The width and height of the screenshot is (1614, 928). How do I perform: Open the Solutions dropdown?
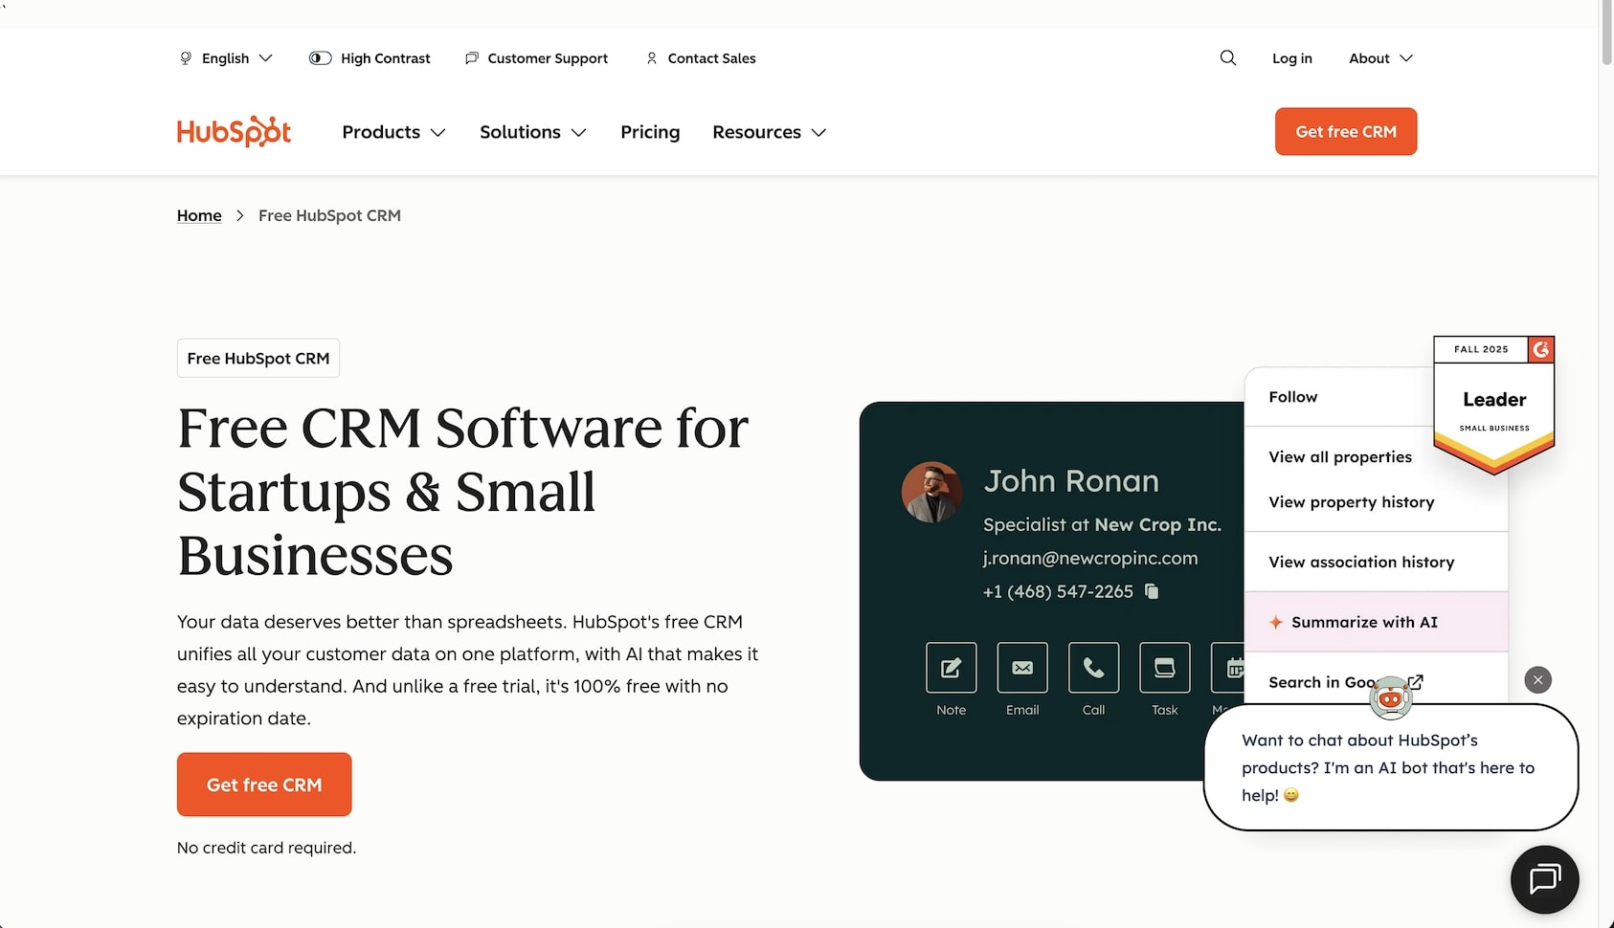(532, 132)
